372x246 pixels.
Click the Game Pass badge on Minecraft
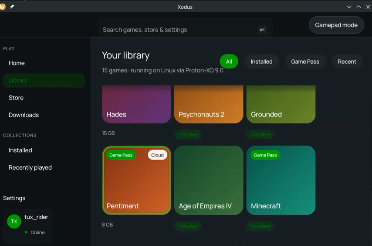pyautogui.click(x=265, y=155)
